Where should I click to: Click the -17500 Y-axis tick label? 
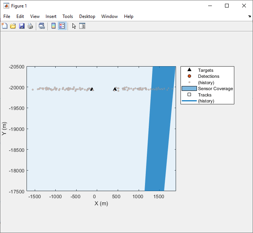pos(16,191)
